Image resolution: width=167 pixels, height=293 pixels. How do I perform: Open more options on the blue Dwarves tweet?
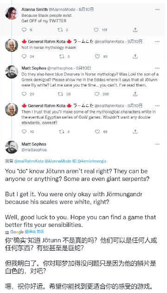pos(157,68)
